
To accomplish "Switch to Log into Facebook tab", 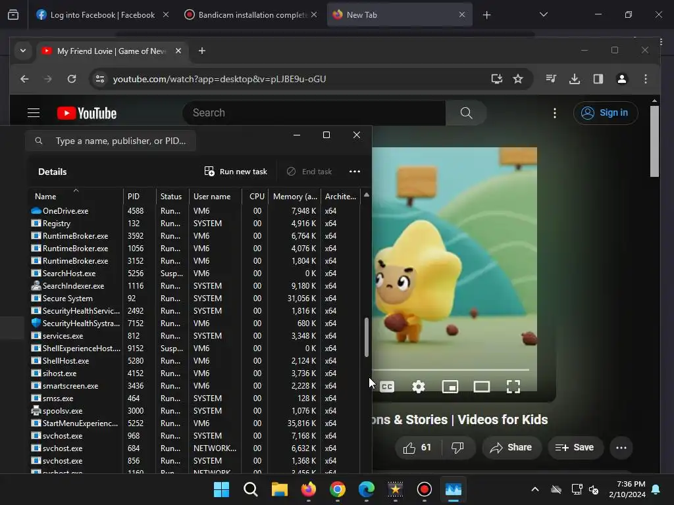I will (x=102, y=14).
